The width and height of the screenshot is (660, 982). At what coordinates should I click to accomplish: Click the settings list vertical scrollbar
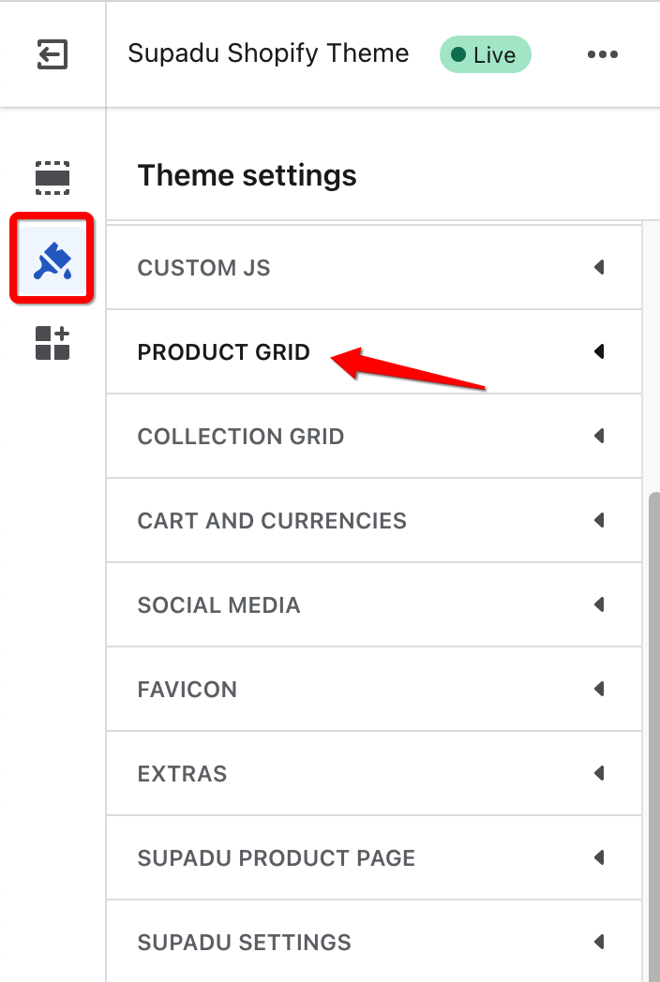[654, 736]
